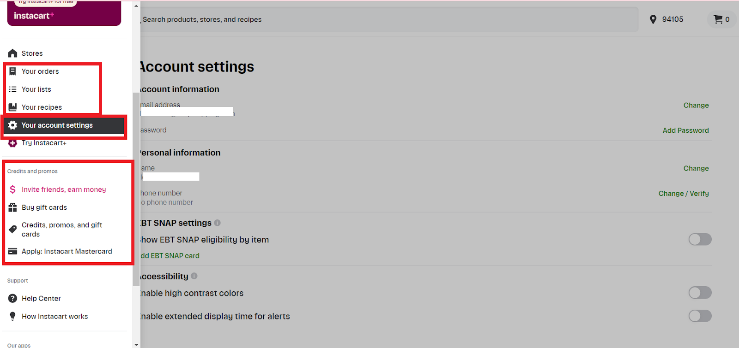
Task: Click the account settings gear icon
Action: tap(13, 125)
